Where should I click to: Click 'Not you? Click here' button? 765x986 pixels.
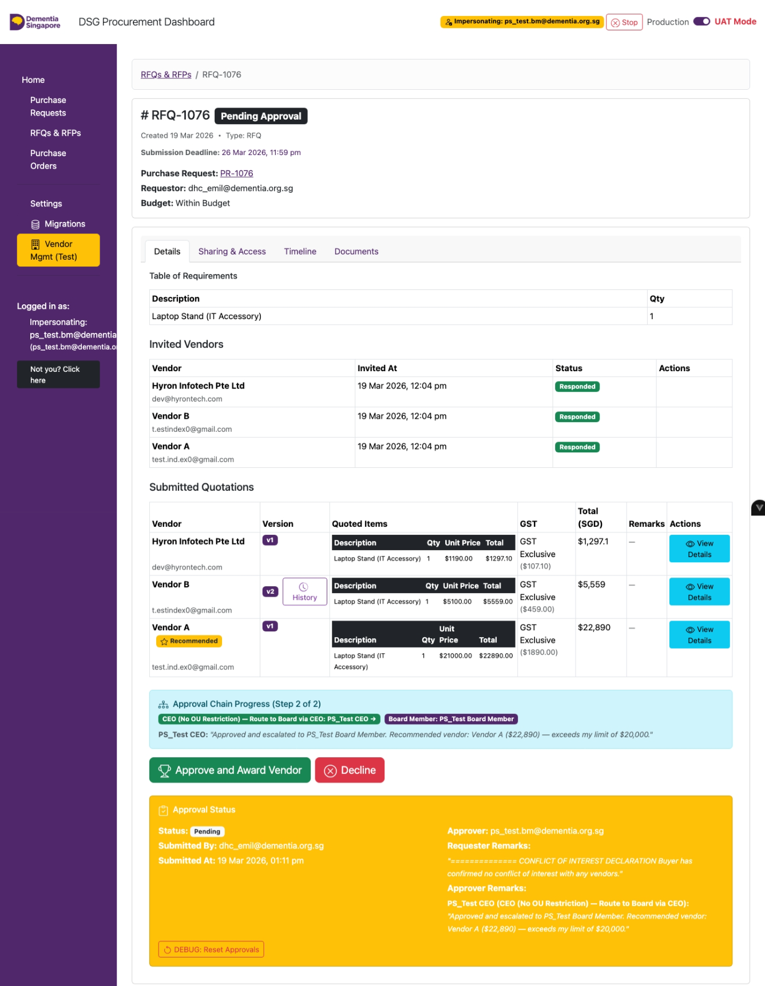coord(58,375)
